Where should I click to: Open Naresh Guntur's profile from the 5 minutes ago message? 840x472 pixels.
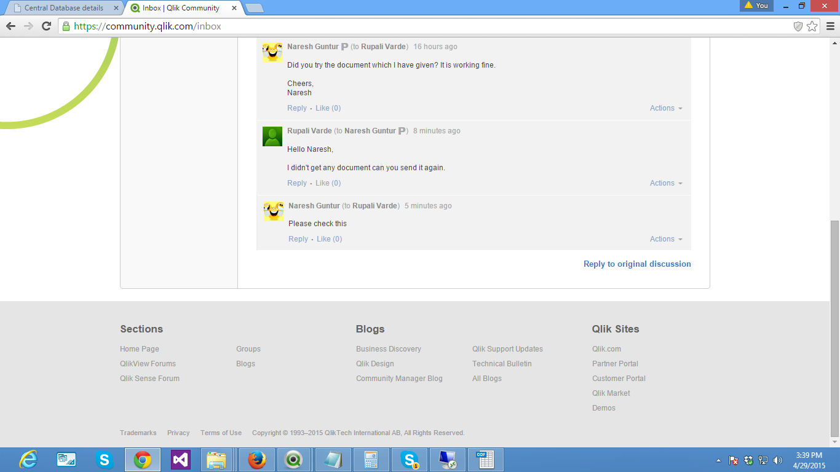314,206
